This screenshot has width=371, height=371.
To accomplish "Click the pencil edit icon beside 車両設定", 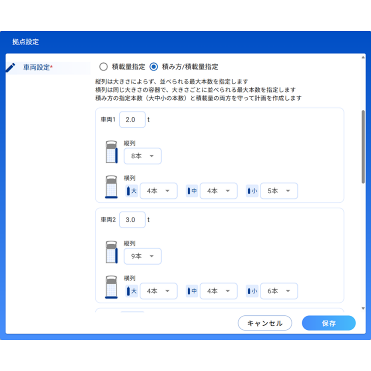I will pyautogui.click(x=10, y=68).
